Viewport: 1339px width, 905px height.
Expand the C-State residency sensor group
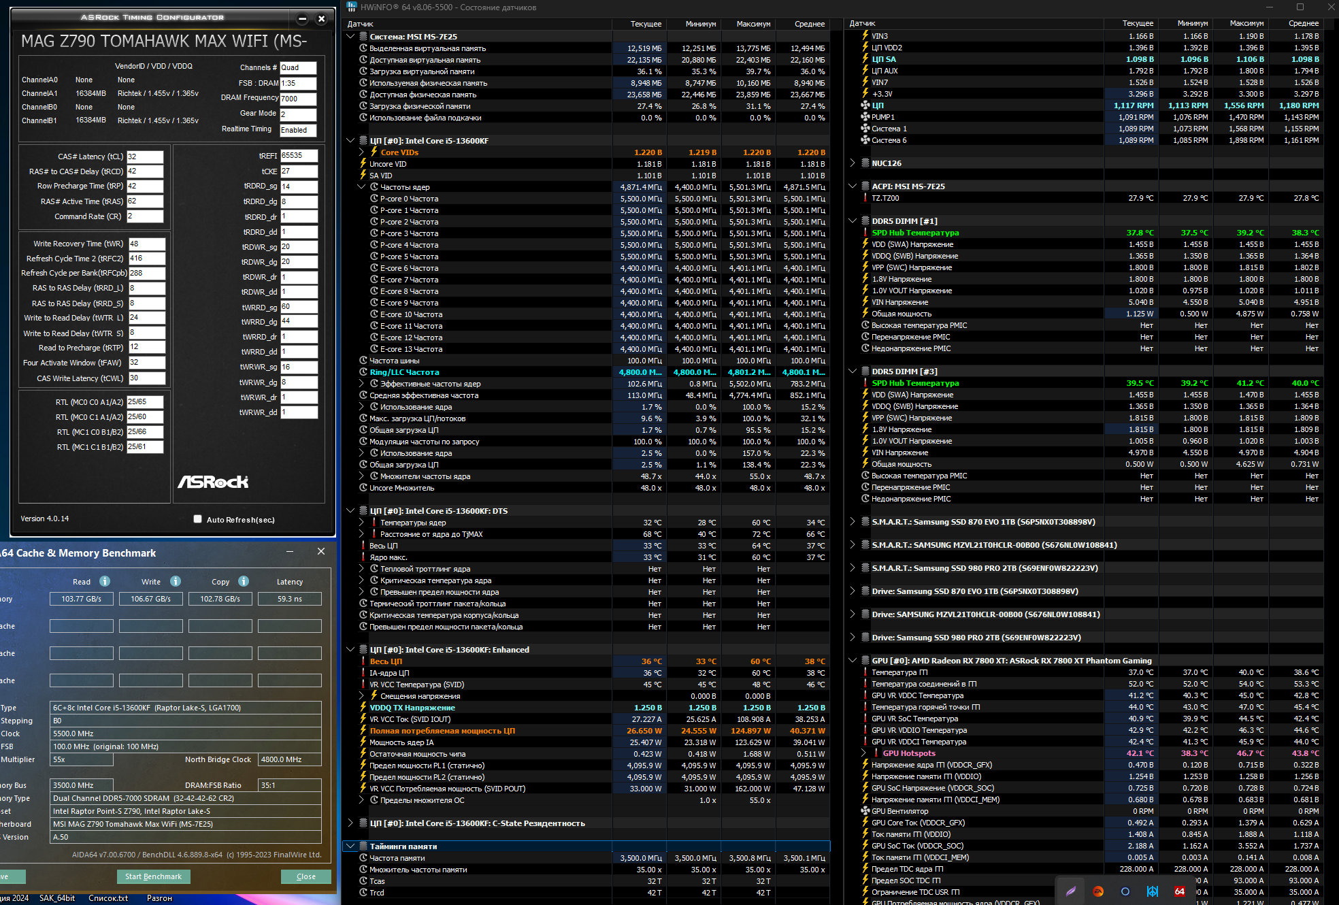tap(350, 823)
